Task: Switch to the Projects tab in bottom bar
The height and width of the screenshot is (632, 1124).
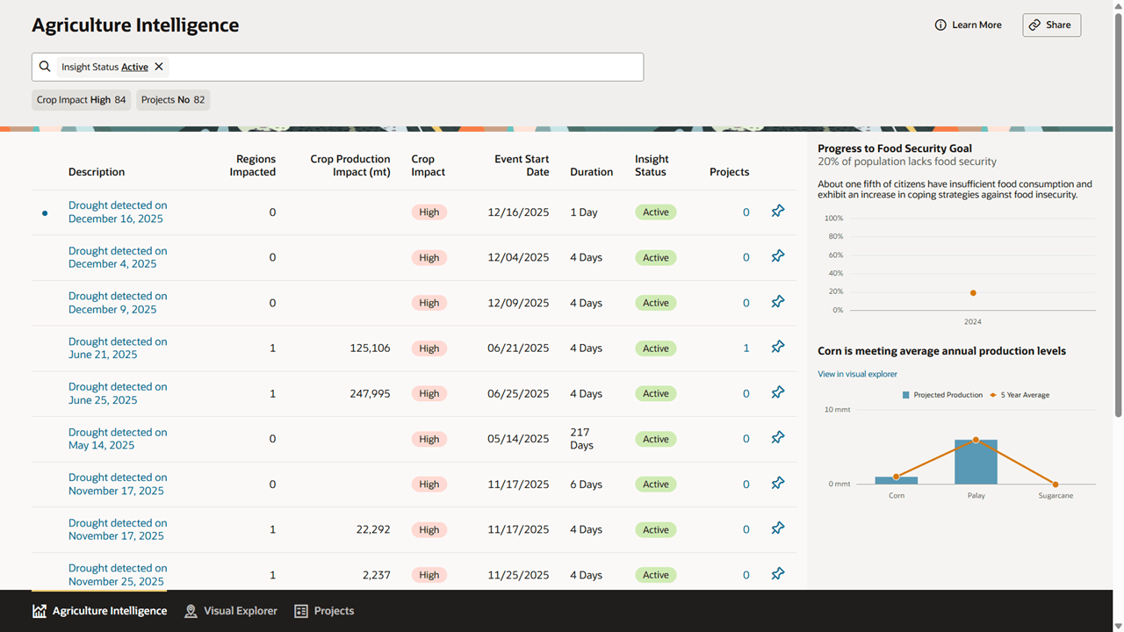Action: click(324, 611)
